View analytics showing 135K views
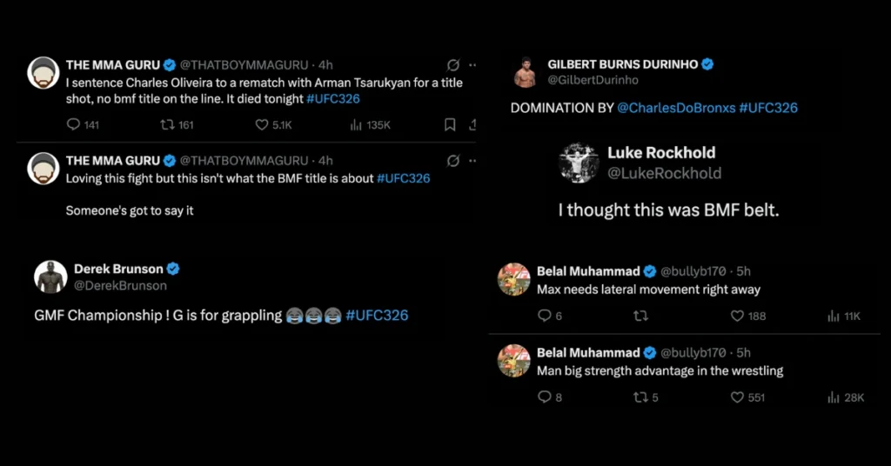891x466 pixels. coord(356,125)
